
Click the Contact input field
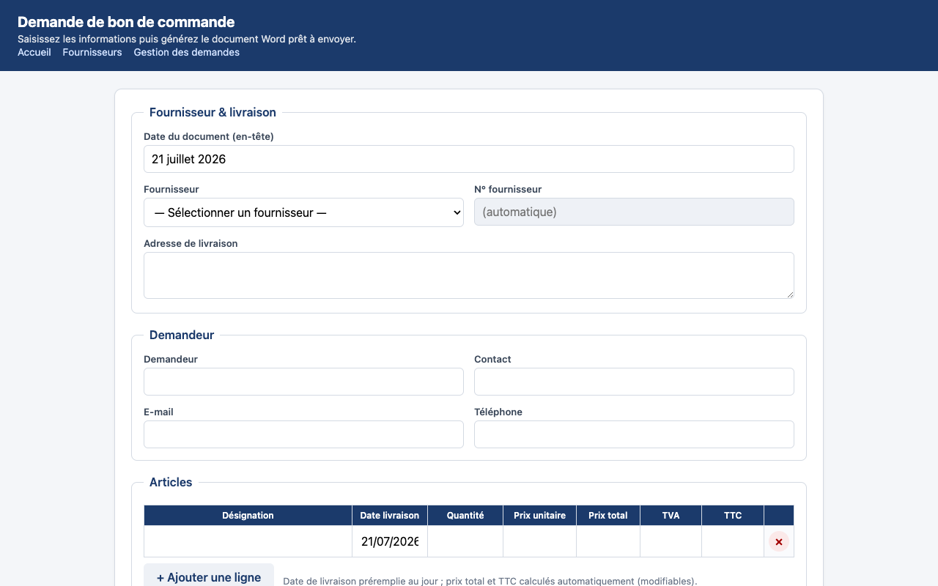click(634, 382)
